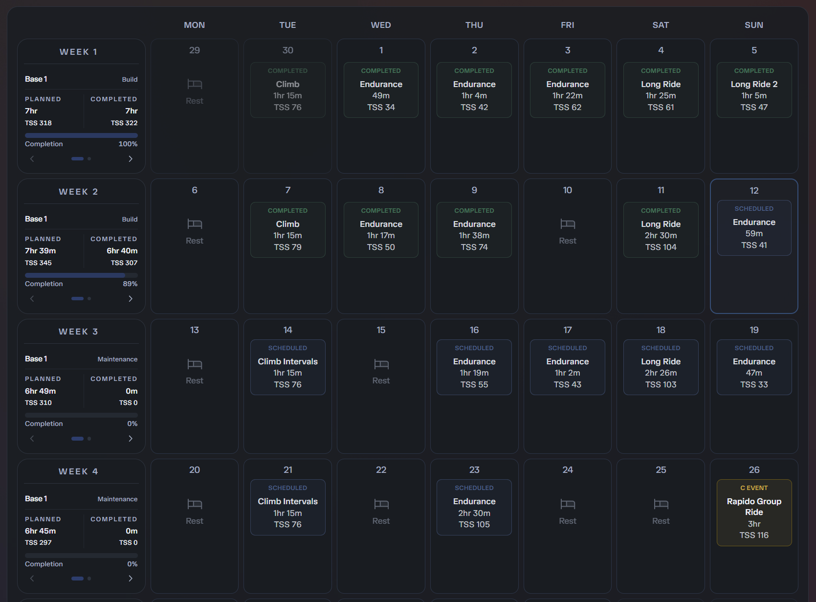Open scheduled Endurance 59m on Sunday 12
Image resolution: width=816 pixels, height=602 pixels.
754,228
